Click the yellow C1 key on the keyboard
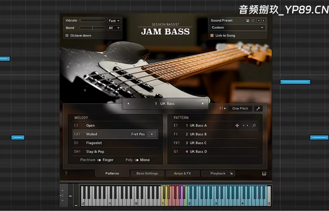The image size is (329, 211). [163, 202]
